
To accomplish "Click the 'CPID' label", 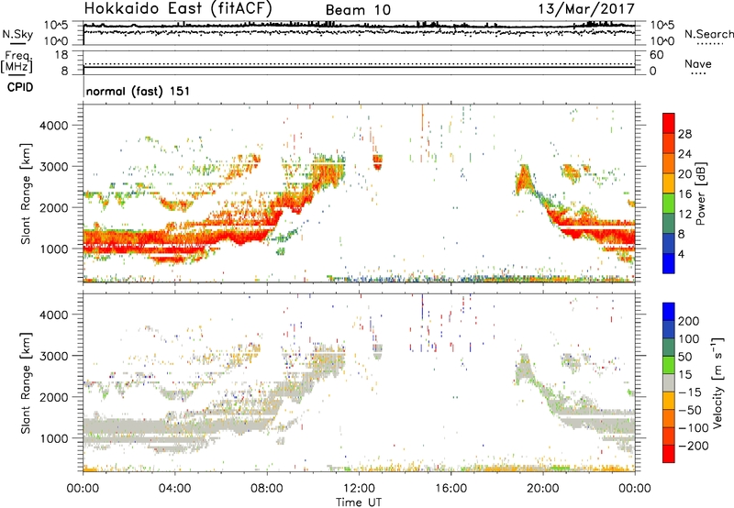I will coord(20,87).
